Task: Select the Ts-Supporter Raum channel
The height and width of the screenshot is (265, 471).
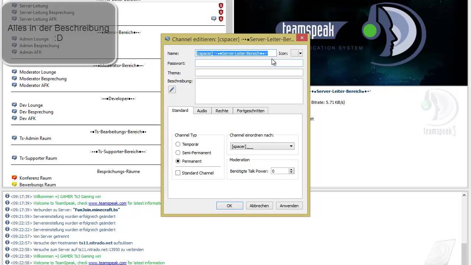Action: 38,158
